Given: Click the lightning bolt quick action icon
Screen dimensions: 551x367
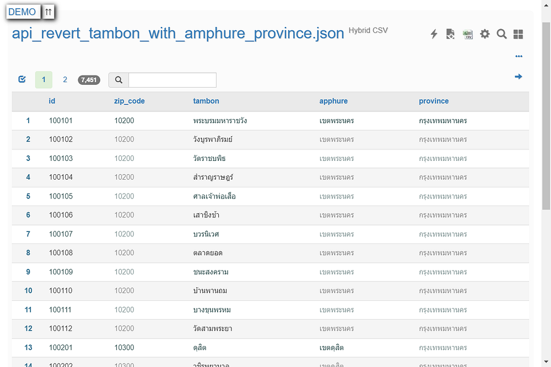Looking at the screenshot, I should 434,34.
